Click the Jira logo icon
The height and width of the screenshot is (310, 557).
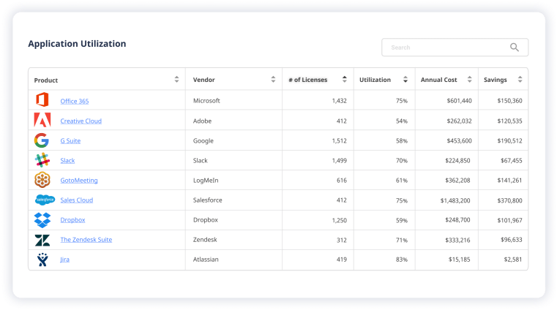(x=42, y=259)
